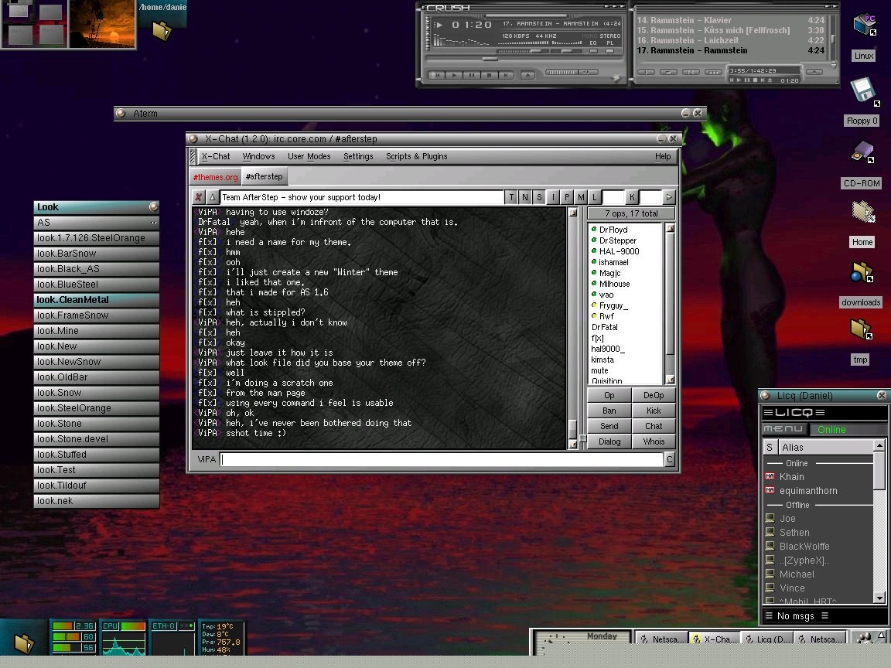The height and width of the screenshot is (668, 891).
Task: Open the Settings menu in X-Chat
Action: coord(358,156)
